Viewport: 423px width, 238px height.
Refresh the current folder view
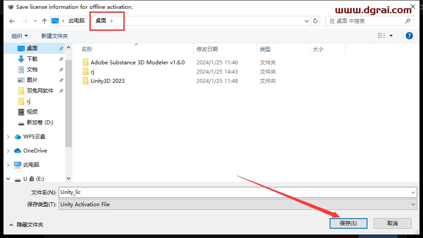tap(315, 21)
